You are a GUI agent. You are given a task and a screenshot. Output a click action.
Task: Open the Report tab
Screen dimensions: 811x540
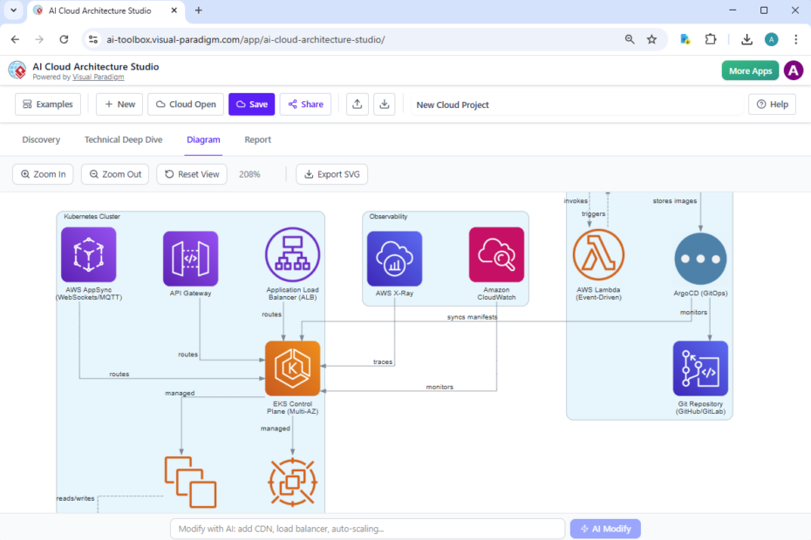258,138
